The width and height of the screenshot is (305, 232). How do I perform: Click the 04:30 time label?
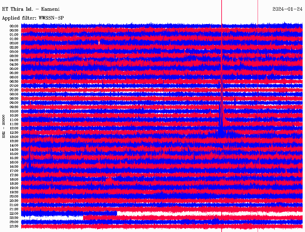[x=14, y=65]
